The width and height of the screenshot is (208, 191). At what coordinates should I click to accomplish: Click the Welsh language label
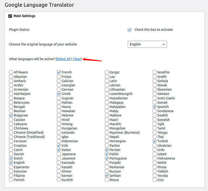[162, 163]
